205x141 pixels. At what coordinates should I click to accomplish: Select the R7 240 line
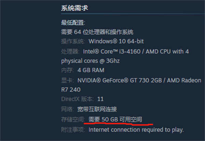pos(71,90)
